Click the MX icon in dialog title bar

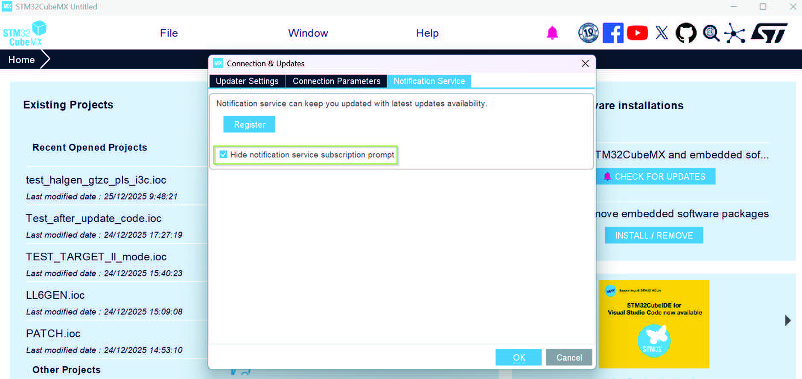coord(218,63)
